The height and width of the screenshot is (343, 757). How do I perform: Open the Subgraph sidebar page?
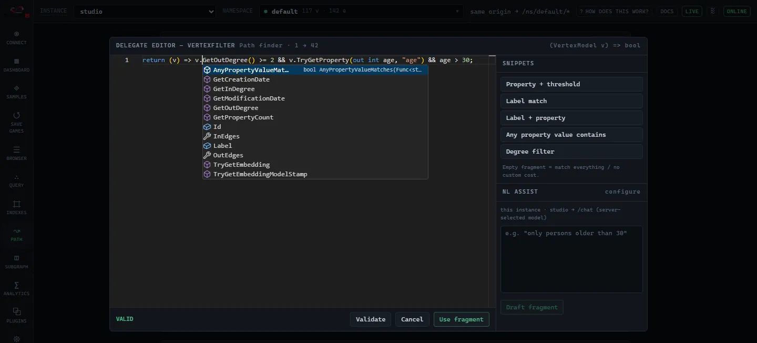[x=16, y=262]
